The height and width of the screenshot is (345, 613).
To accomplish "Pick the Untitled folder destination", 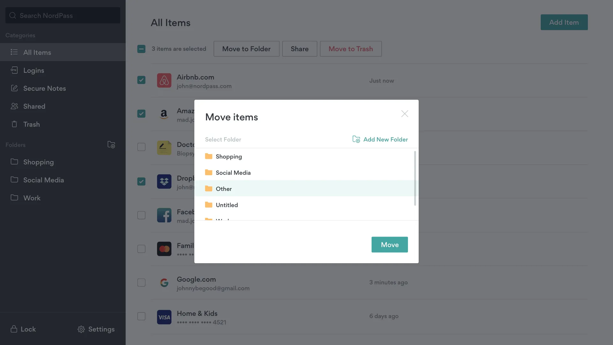I will point(227,205).
